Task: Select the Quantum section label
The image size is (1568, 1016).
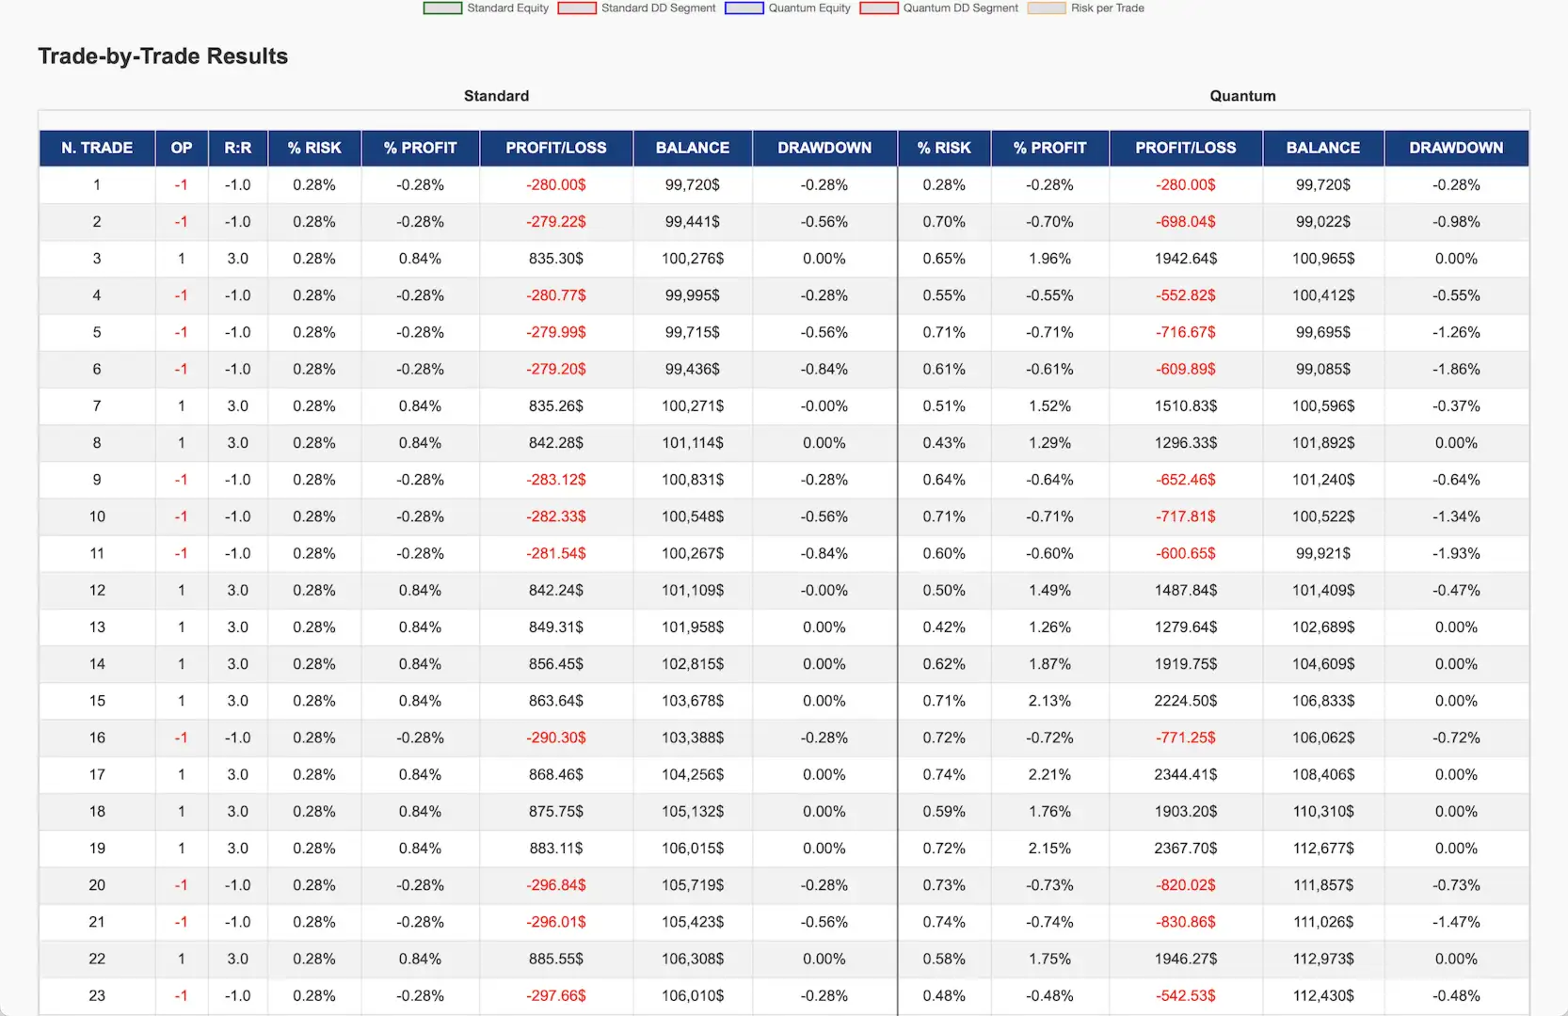Action: tap(1242, 95)
